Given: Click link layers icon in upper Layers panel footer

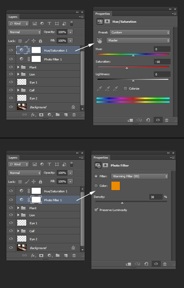Looking at the screenshot, I should [x=25, y=114].
